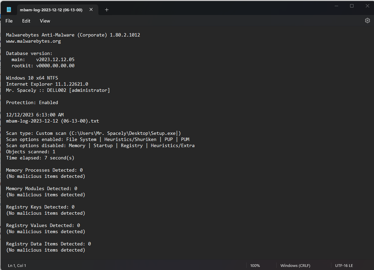
Task: Click the 'Windows 10 x64 NTFS' line
Action: (x=32, y=78)
